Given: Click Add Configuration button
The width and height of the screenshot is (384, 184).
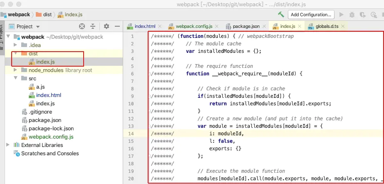Looking at the screenshot, I should click(311, 15).
